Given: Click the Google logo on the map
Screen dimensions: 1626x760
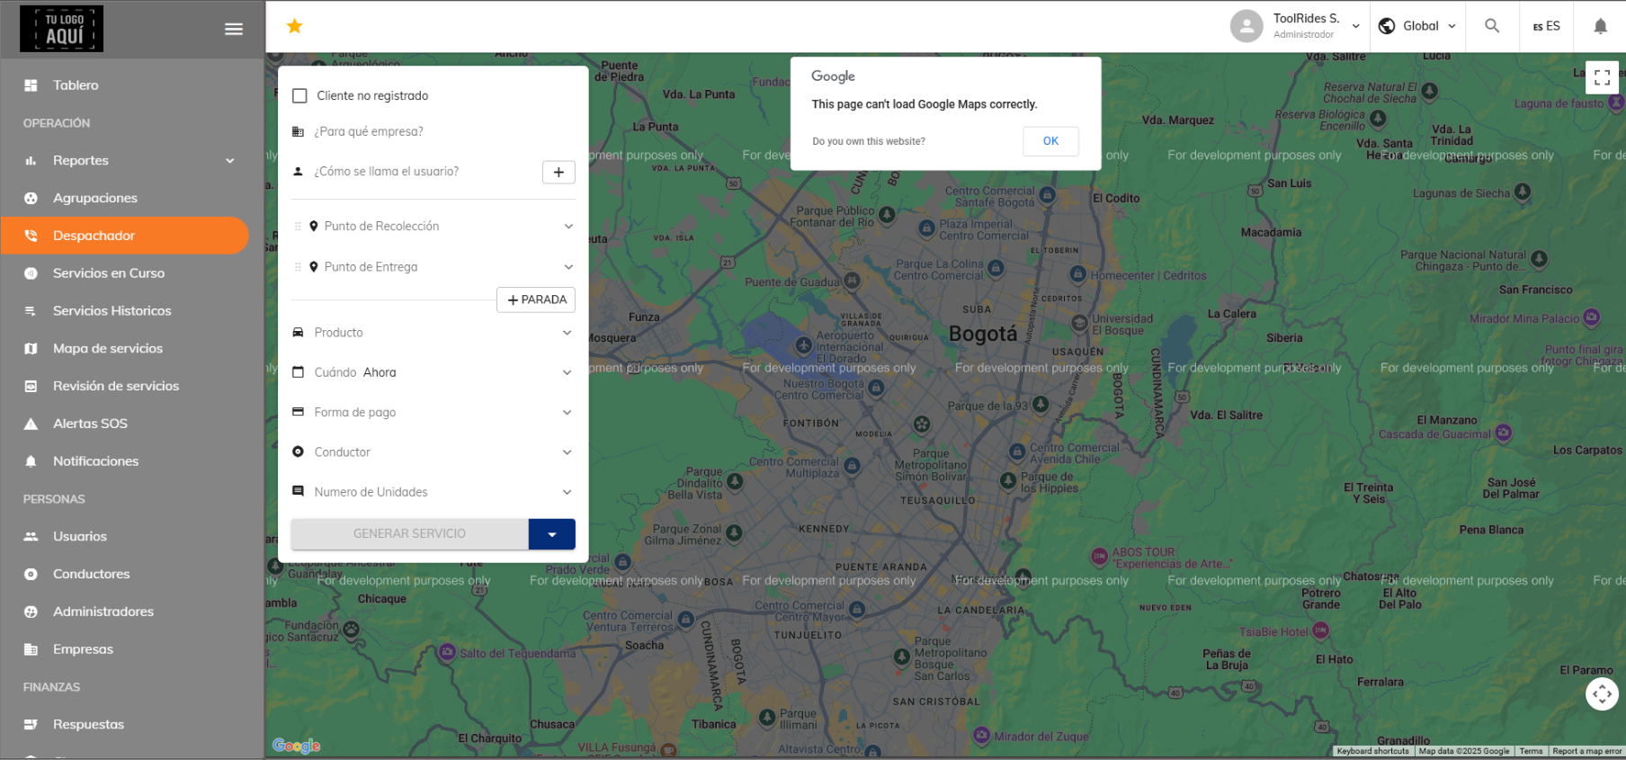Looking at the screenshot, I should pyautogui.click(x=296, y=746).
